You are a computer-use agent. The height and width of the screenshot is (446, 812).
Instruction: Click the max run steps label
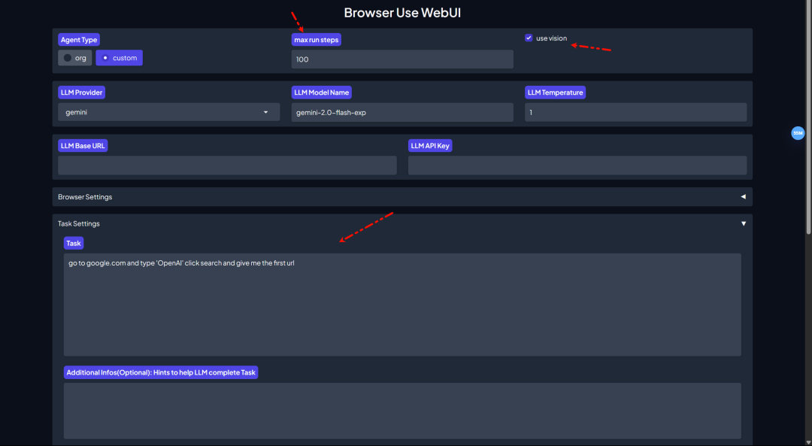[317, 40]
